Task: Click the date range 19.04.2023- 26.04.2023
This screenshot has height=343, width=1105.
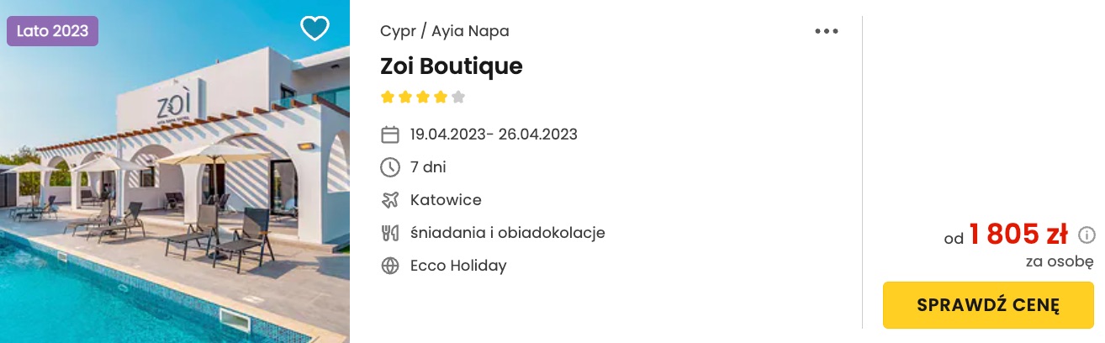Action: pyautogui.click(x=494, y=135)
